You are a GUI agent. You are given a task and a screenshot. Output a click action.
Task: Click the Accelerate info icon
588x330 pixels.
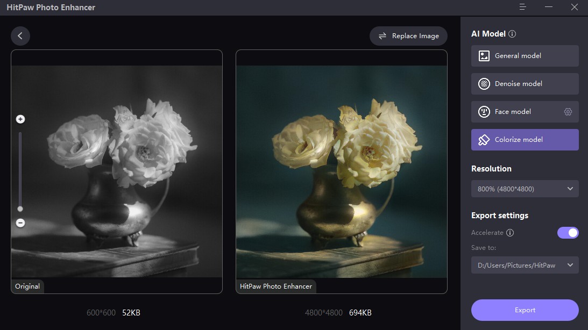509,233
